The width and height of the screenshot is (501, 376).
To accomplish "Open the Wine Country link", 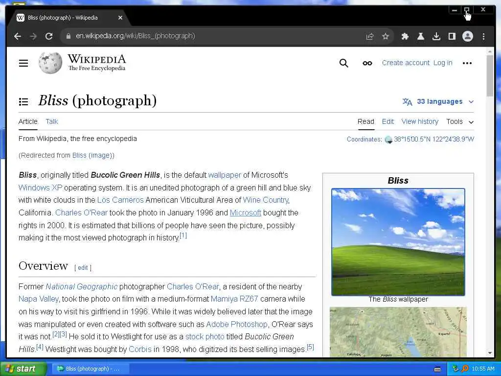I will [266, 200].
